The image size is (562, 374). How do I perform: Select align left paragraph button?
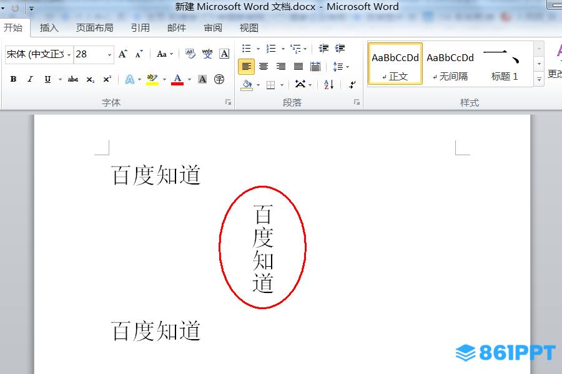coord(246,67)
